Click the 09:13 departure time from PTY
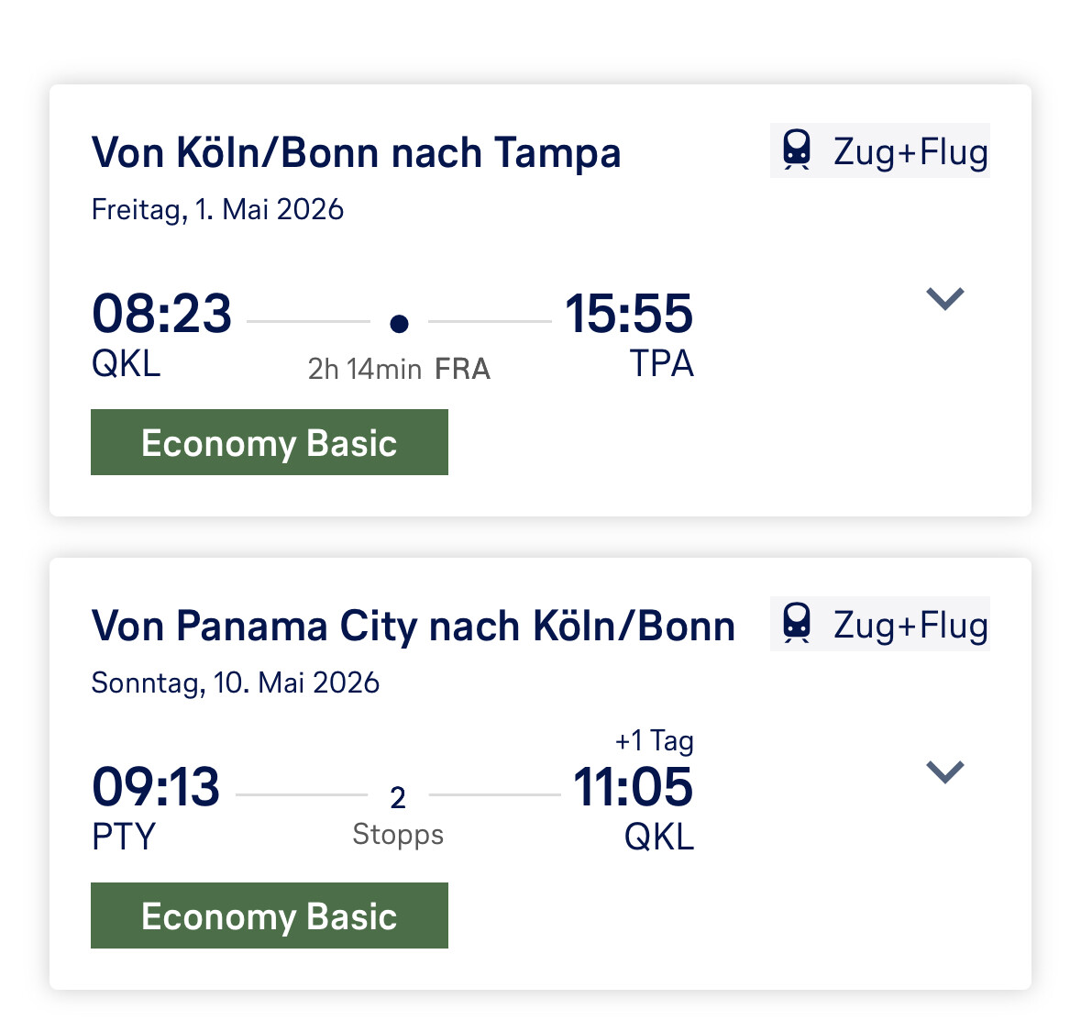The image size is (1081, 1032). coord(156,787)
